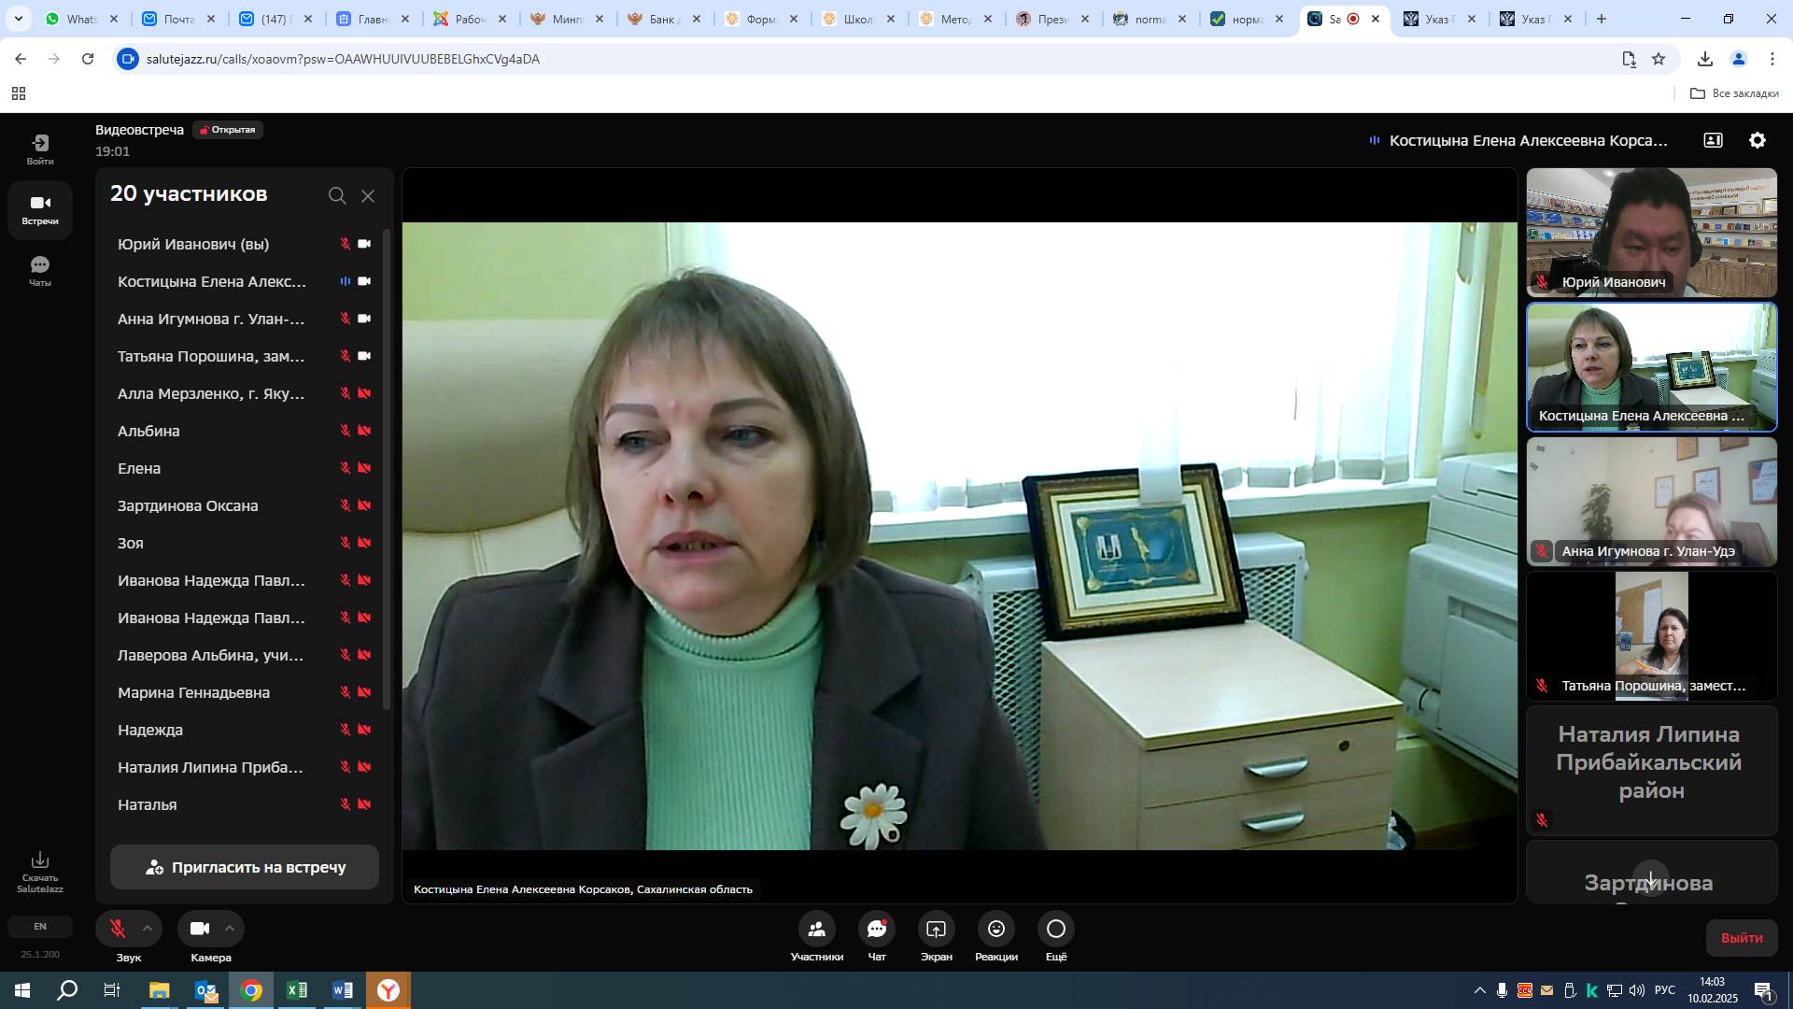The width and height of the screenshot is (1793, 1009).
Task: Click the Ещё more options icon
Action: (x=1055, y=930)
